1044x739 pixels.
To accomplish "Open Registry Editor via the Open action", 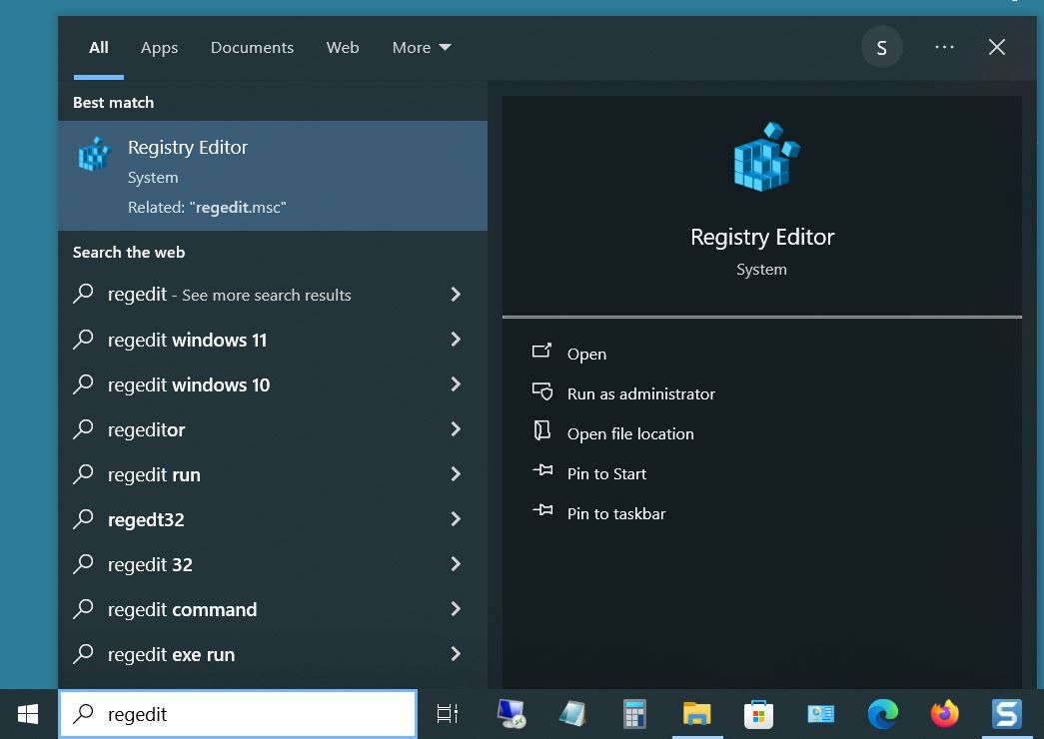I will pos(586,354).
